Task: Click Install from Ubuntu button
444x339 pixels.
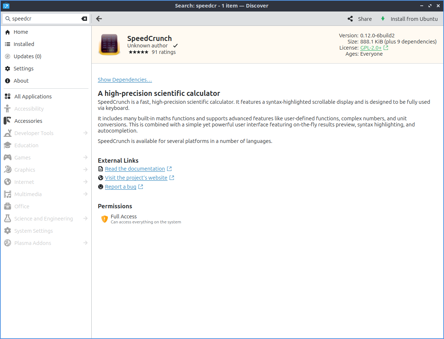Action: [409, 19]
